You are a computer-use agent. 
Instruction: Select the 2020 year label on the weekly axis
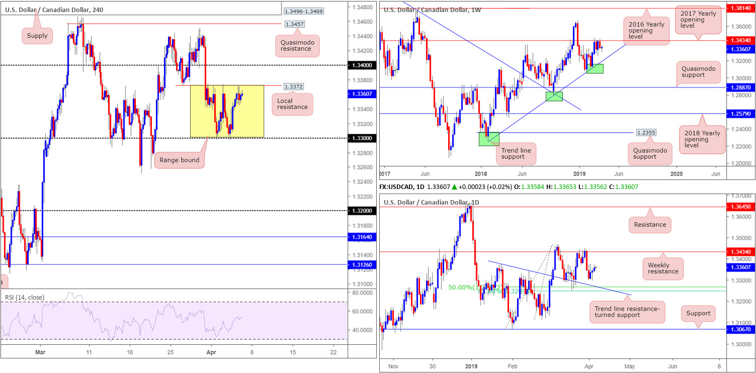[677, 173]
